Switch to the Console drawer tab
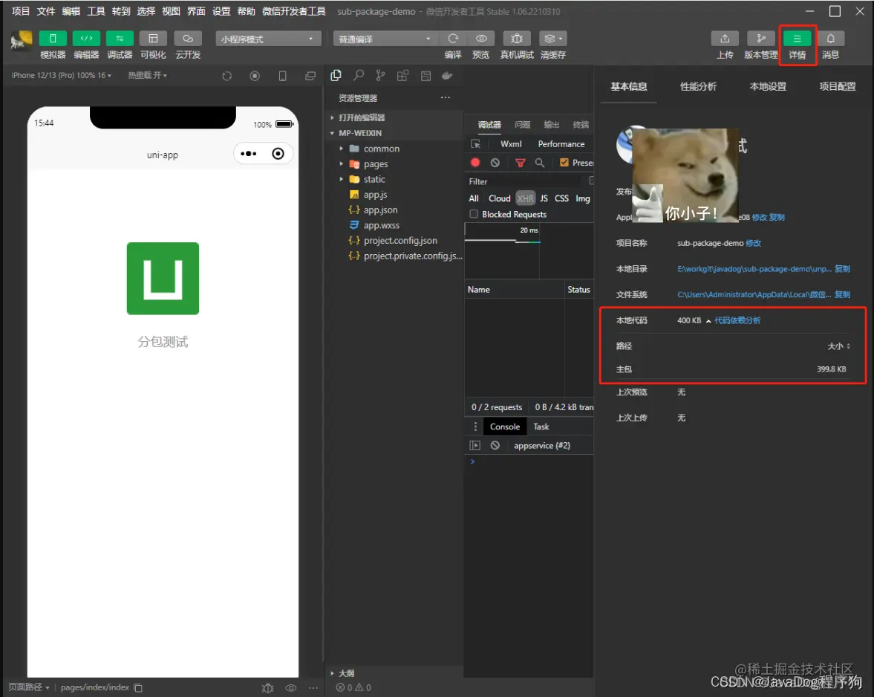This screenshot has height=697, width=874. pyautogui.click(x=504, y=427)
